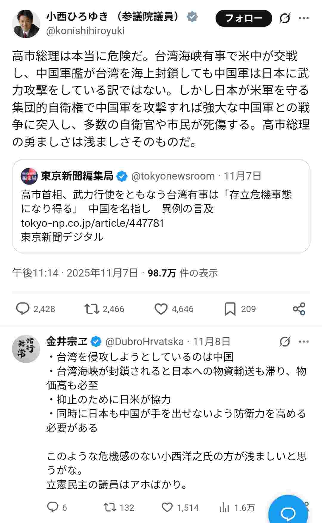Bookmark the main post

pos(230,309)
